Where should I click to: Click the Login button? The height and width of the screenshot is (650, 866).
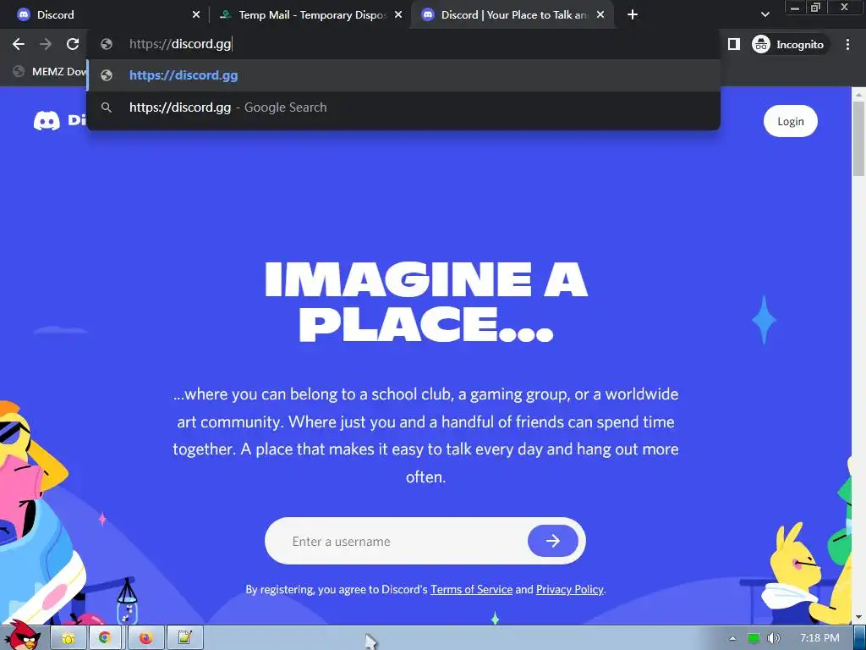pos(791,121)
